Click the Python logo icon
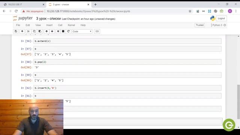This screenshot has width=240, height=135. (213, 18)
